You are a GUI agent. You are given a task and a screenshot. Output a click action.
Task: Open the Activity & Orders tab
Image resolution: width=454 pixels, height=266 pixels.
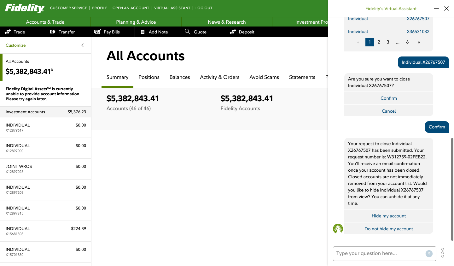point(220,77)
